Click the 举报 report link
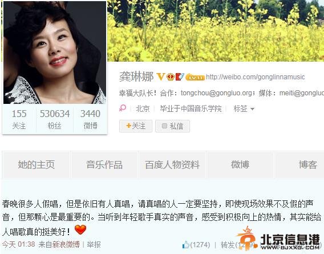The height and width of the screenshot is (254, 324). (x=94, y=245)
